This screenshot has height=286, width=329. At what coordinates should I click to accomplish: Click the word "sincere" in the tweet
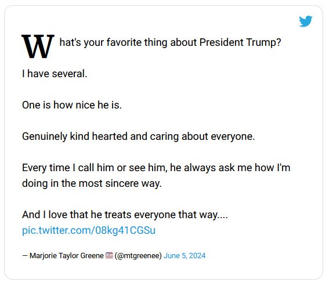[122, 183]
